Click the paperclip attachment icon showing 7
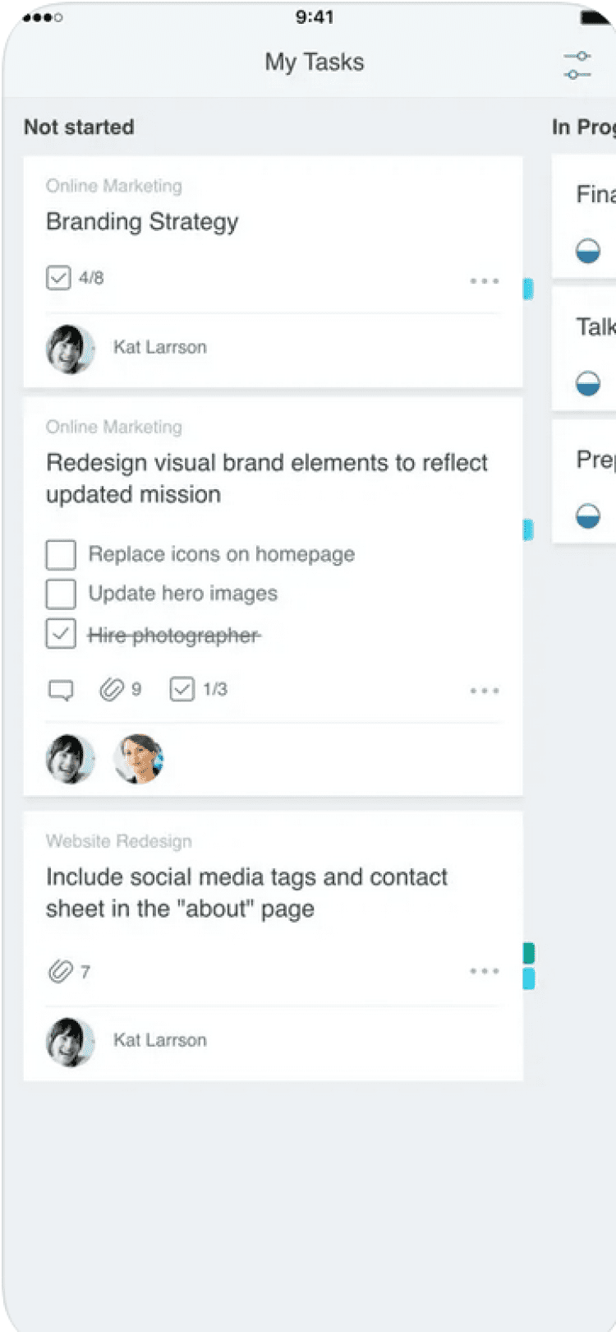 click(60, 971)
